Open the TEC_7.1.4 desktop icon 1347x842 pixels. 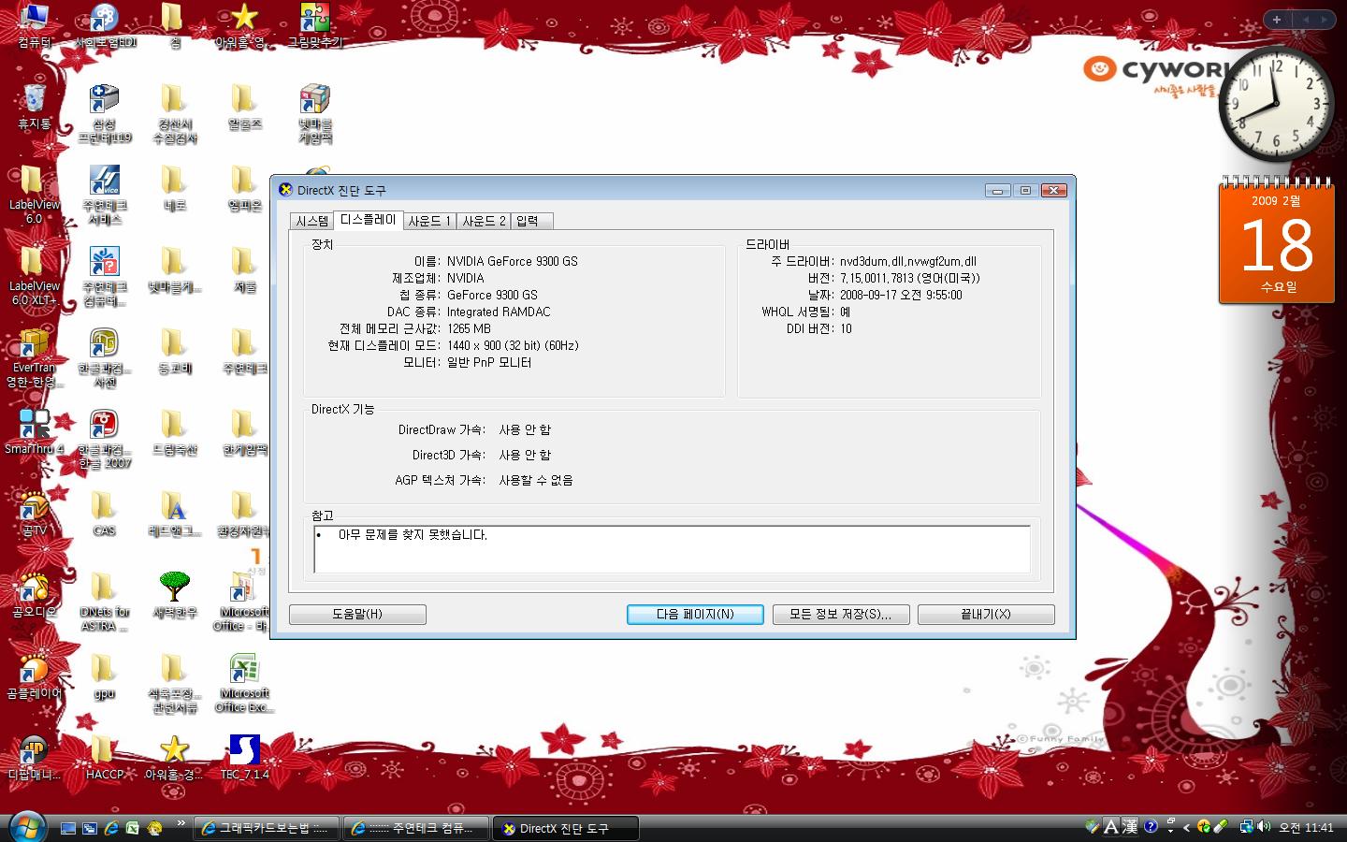coord(244,757)
